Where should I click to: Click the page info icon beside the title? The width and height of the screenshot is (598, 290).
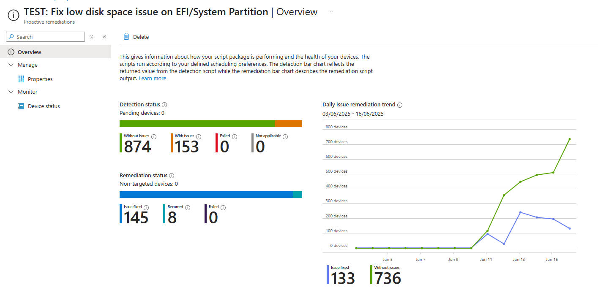[14, 15]
